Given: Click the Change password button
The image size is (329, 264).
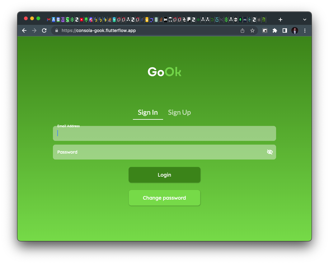Looking at the screenshot, I should pyautogui.click(x=164, y=198).
